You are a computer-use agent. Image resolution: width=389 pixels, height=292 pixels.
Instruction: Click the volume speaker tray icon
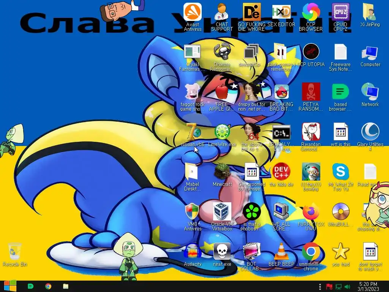pyautogui.click(x=348, y=286)
